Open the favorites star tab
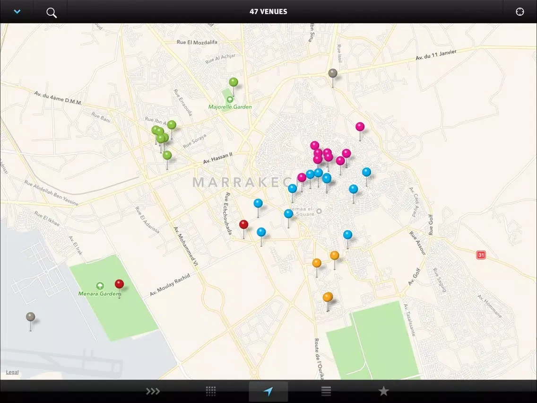537x403 pixels. (383, 391)
